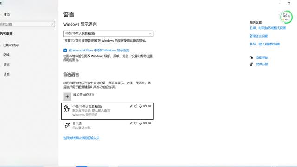Click the magnifier icon in the search box

[x=52, y=24]
